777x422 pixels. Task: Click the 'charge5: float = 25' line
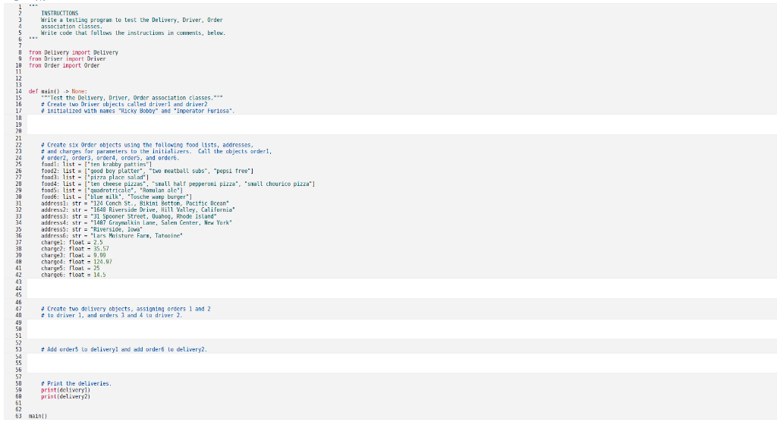point(71,268)
